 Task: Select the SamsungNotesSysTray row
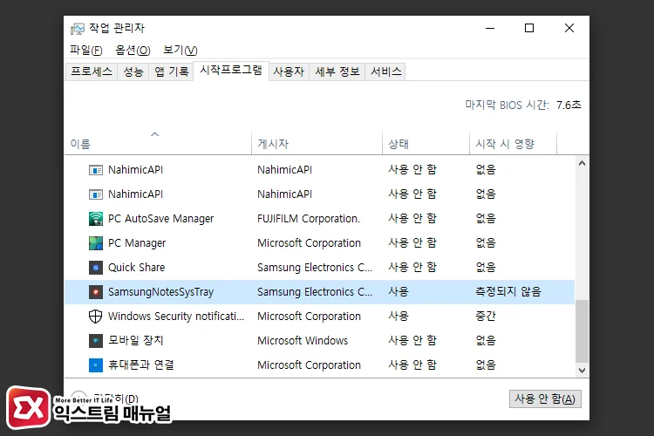(x=319, y=291)
